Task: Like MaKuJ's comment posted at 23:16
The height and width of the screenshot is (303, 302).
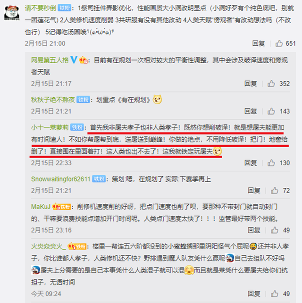Action: coord(274,230)
